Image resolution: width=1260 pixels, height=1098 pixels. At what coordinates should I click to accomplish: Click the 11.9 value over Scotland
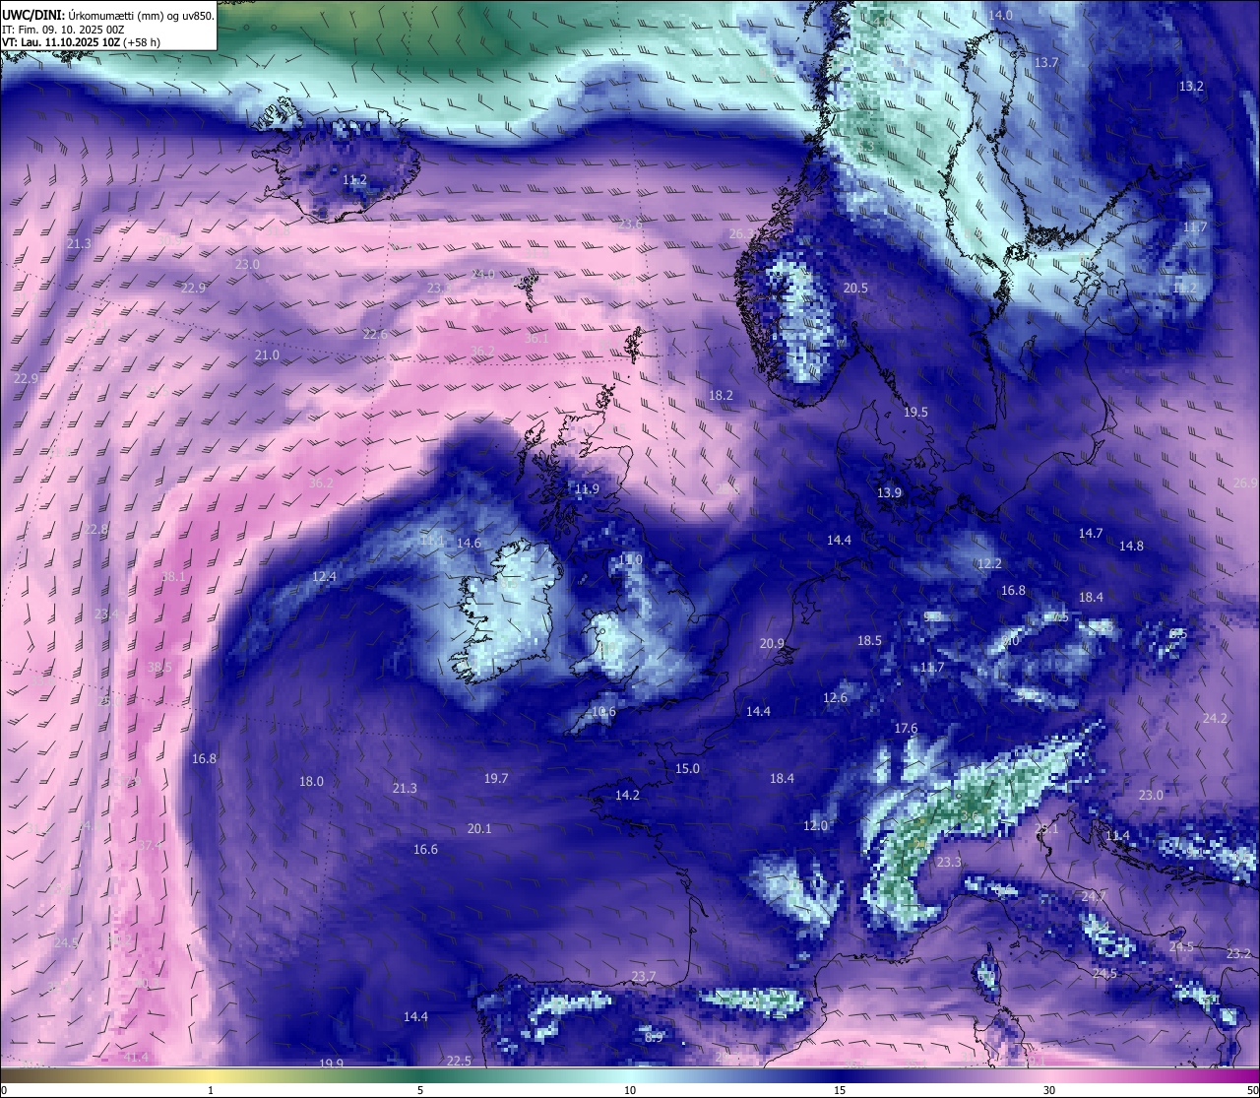[x=587, y=488]
